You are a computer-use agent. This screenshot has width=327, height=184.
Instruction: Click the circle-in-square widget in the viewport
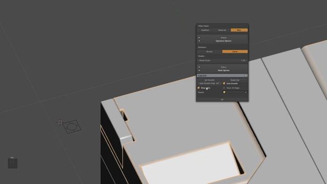pyautogui.click(x=72, y=127)
